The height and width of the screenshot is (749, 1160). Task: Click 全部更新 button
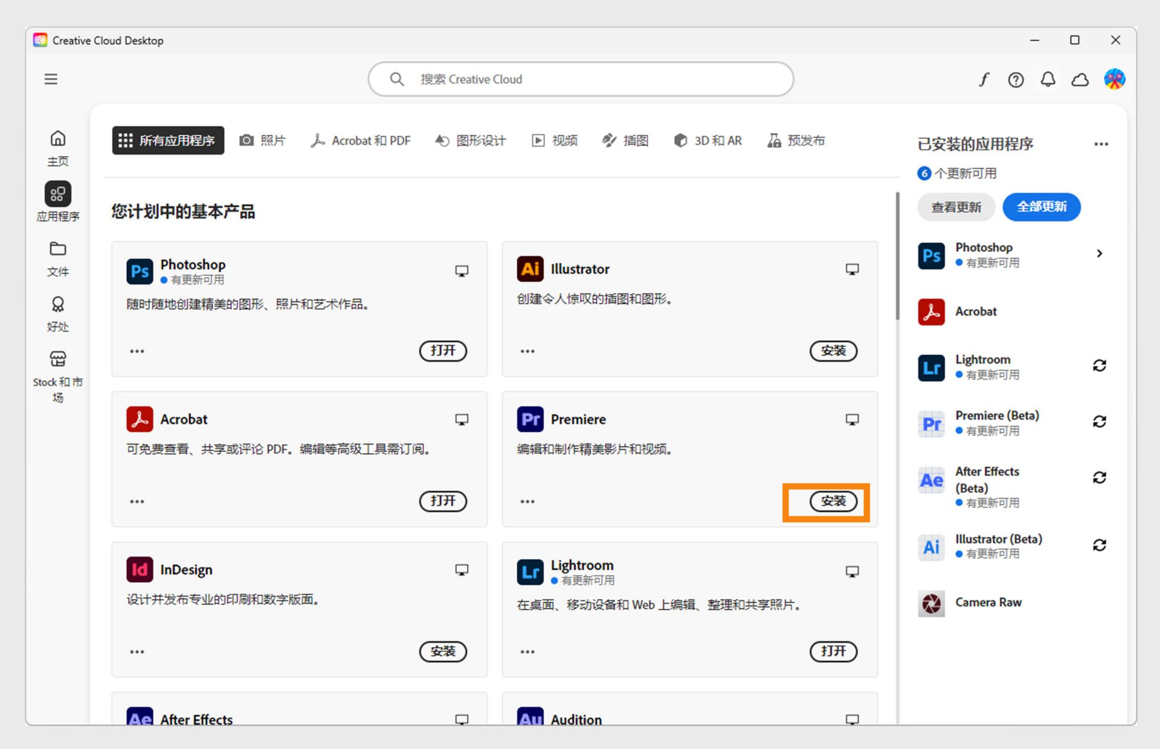[x=1042, y=207]
